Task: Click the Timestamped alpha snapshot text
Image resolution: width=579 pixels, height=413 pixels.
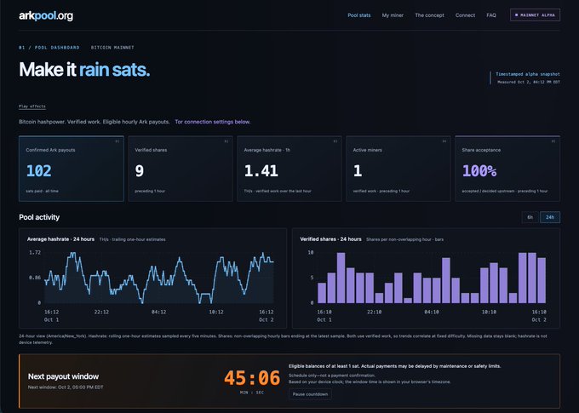Action: [x=528, y=74]
